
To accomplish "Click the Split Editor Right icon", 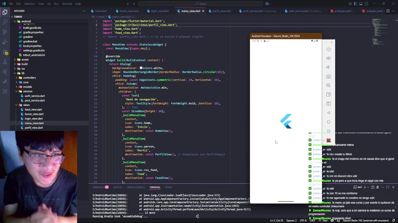I will coord(388,11).
